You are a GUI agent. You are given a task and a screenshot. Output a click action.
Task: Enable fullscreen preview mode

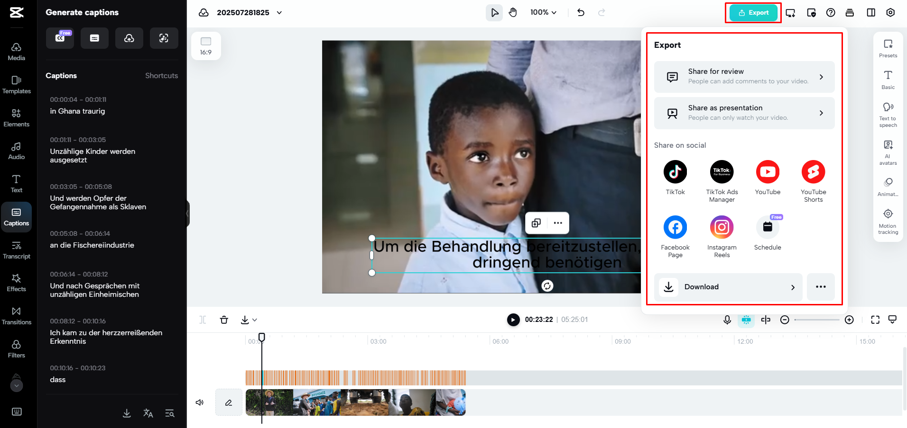tap(875, 320)
